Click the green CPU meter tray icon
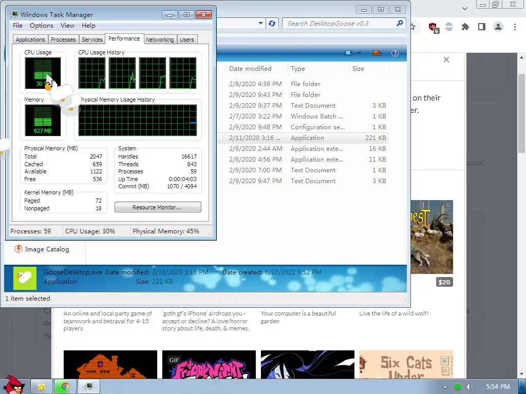Screen dimensions: 526x394 click(457, 387)
